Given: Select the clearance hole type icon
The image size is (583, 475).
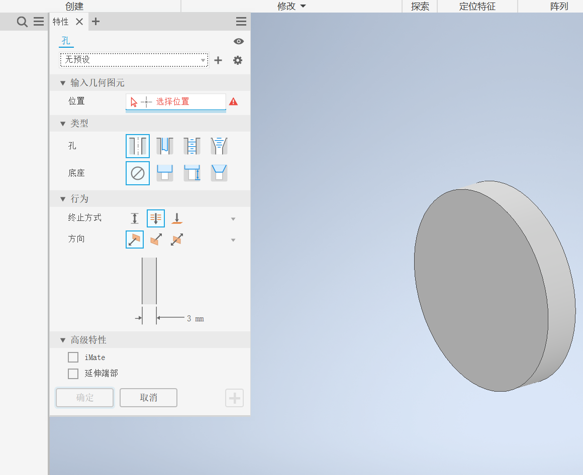Looking at the screenshot, I should pyautogui.click(x=165, y=146).
